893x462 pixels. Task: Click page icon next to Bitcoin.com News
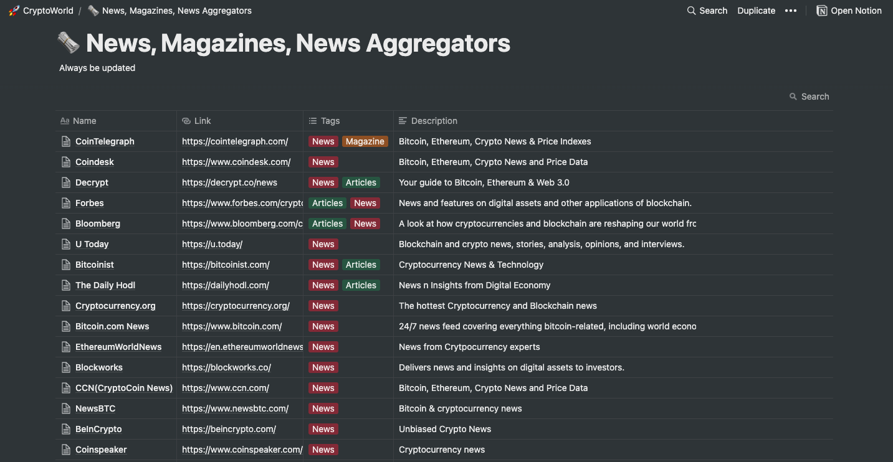66,326
